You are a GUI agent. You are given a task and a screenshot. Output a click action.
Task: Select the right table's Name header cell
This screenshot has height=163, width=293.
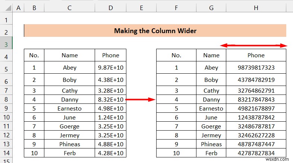(x=211, y=55)
